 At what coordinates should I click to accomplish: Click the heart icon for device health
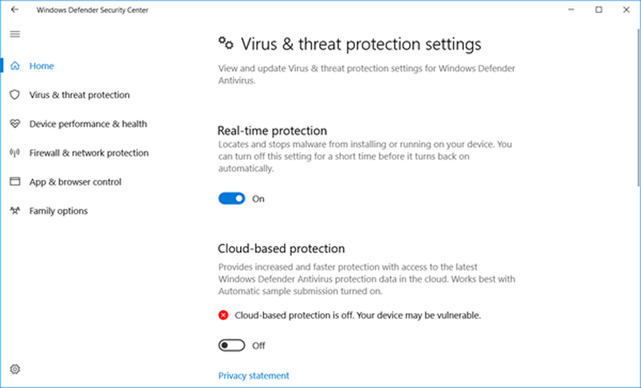[15, 124]
